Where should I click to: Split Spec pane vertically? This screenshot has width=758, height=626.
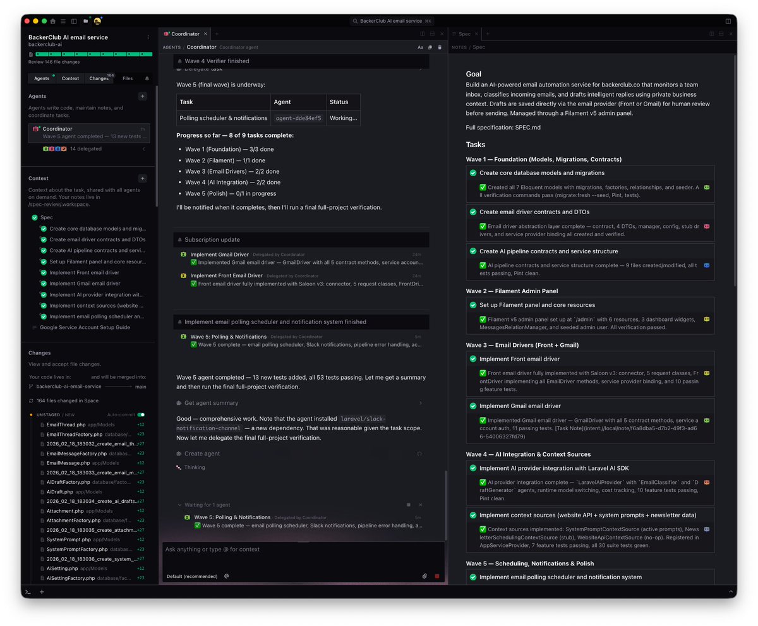711,34
